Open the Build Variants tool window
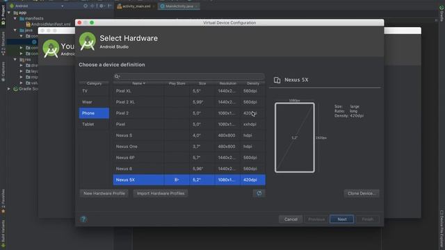 tap(3, 234)
